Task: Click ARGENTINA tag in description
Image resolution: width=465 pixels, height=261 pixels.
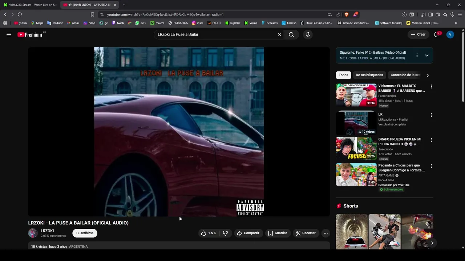Action: [x=78, y=246]
